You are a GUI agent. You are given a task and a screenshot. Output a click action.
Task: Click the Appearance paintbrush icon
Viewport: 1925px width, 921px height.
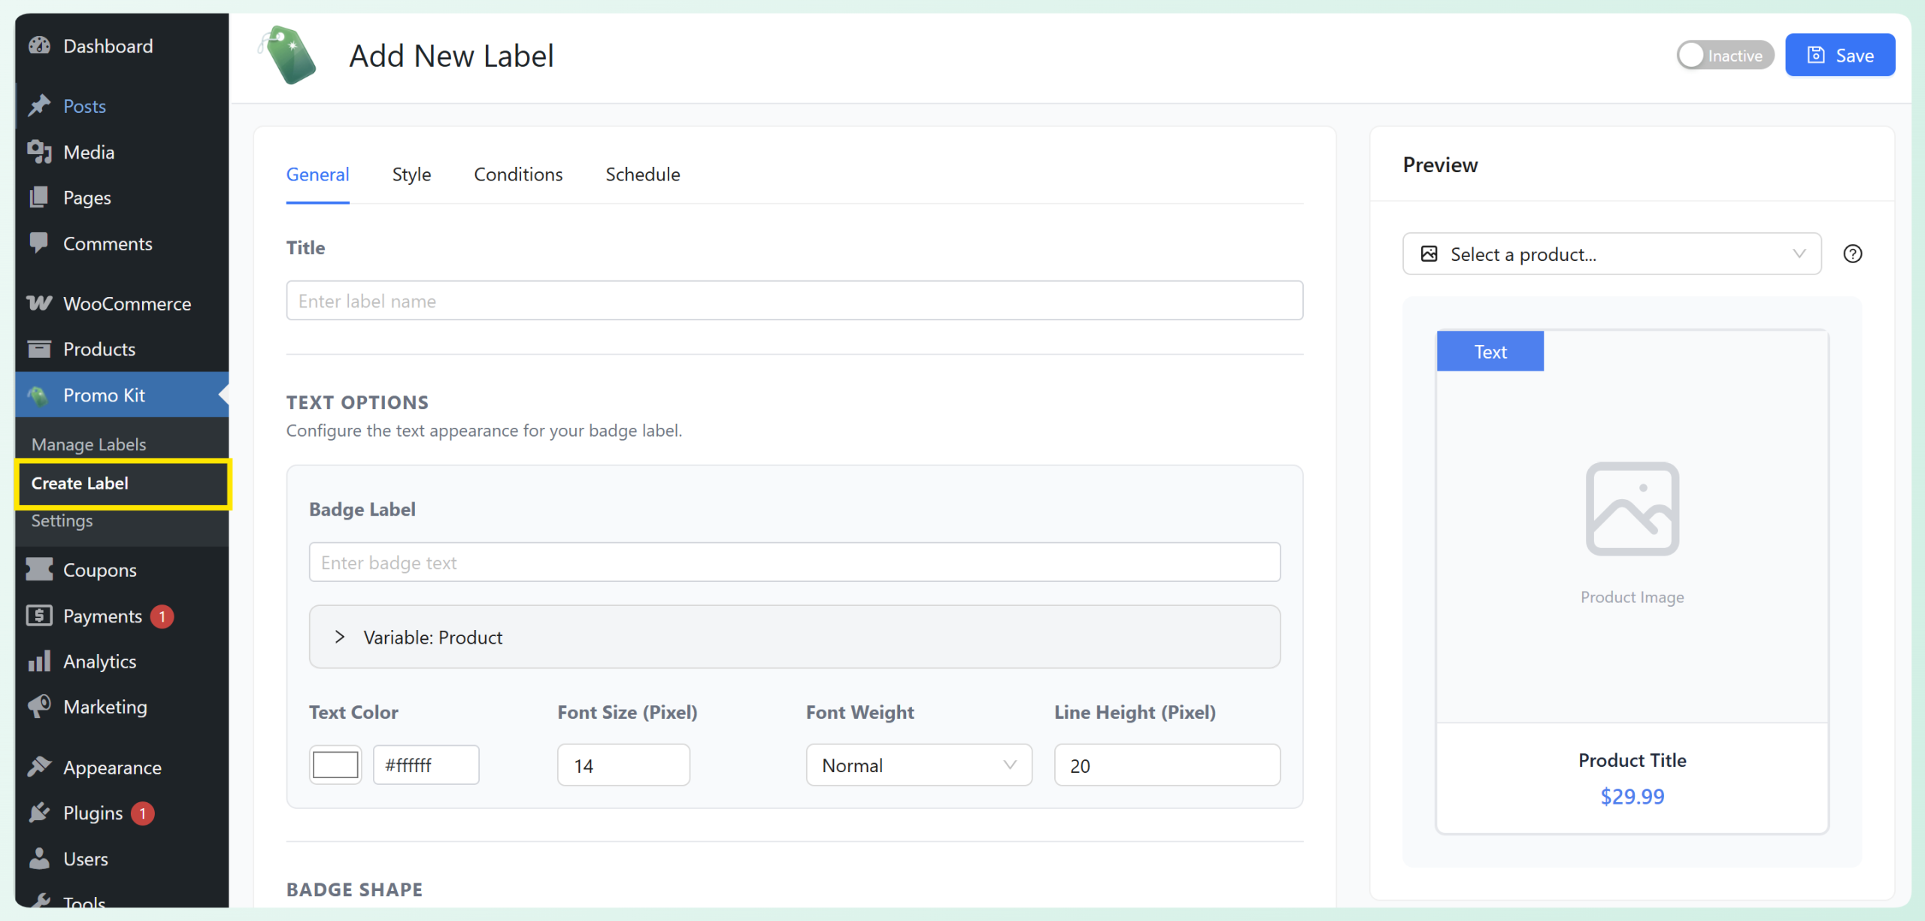click(39, 767)
